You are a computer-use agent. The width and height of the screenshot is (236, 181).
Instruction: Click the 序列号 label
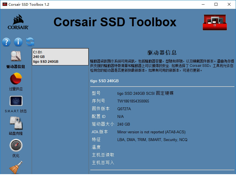pos(98,101)
